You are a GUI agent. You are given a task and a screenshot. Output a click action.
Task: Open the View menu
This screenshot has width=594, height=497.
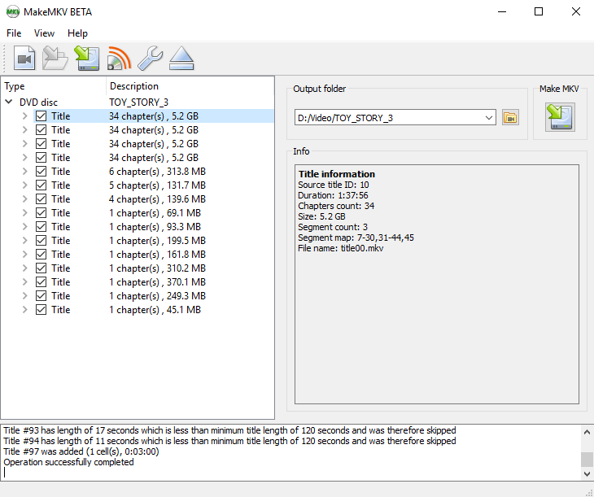pyautogui.click(x=44, y=33)
